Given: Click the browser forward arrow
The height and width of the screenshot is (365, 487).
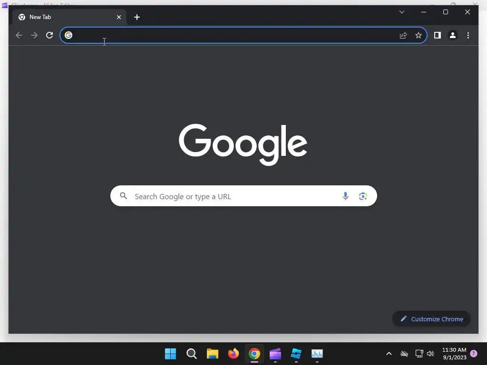Looking at the screenshot, I should [x=34, y=35].
